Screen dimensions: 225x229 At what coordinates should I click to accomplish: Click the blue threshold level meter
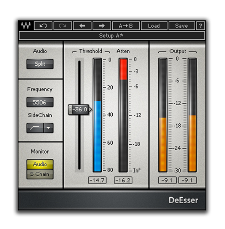point(97,115)
